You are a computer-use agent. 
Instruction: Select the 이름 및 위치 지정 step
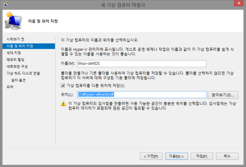coord(29,46)
